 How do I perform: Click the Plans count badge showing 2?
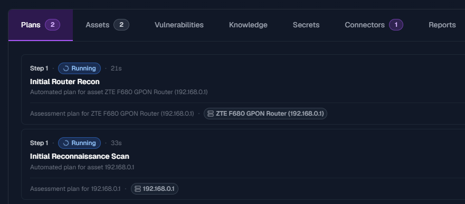52,25
